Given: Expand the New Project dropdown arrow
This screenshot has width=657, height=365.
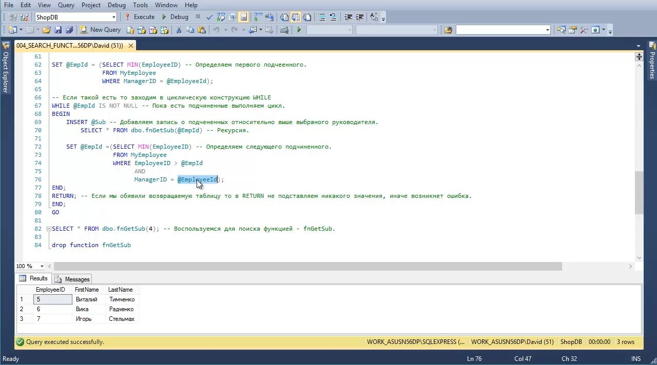Looking at the screenshot, I should (21, 30).
